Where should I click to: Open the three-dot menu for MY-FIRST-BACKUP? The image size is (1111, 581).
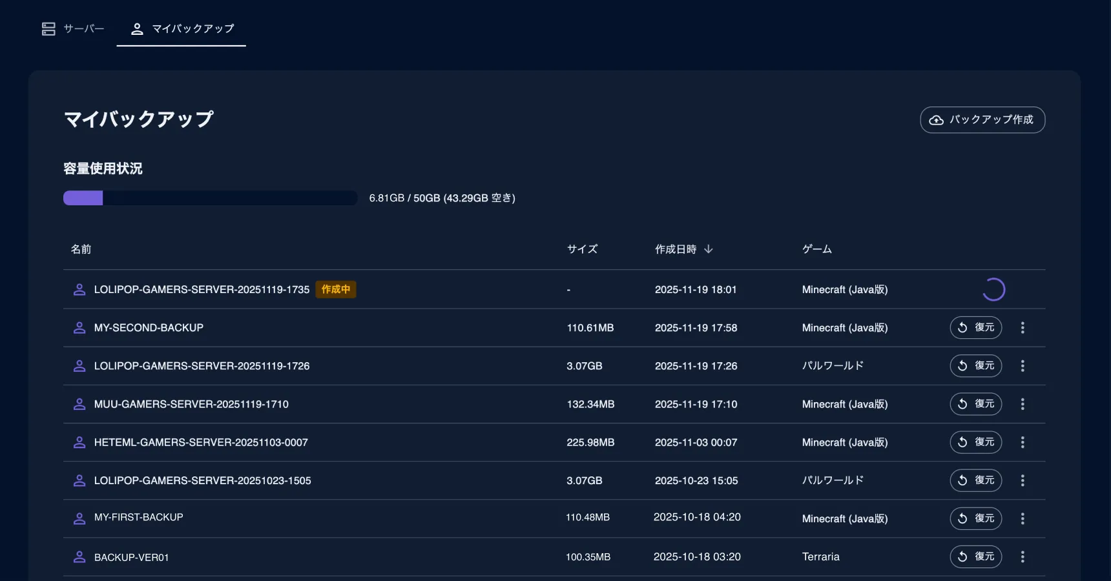pyautogui.click(x=1023, y=518)
